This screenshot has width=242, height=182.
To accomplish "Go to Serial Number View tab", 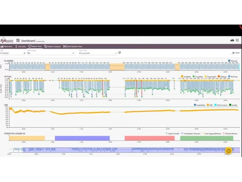I will pyautogui.click(x=73, y=47).
